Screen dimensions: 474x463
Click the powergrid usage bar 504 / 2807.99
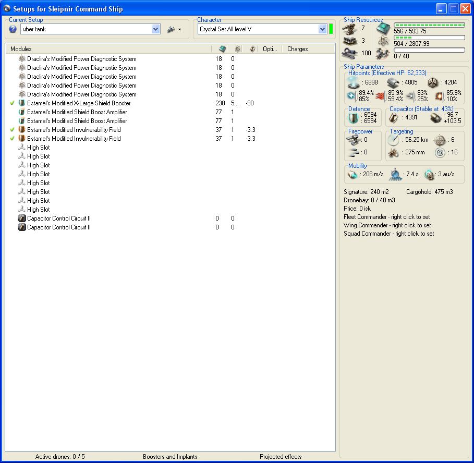tap(429, 38)
